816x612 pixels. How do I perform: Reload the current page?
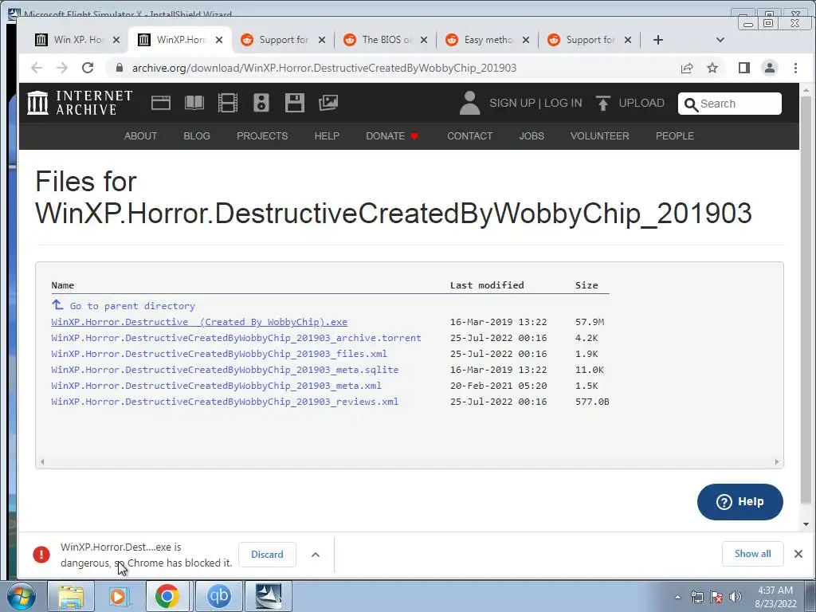click(88, 68)
